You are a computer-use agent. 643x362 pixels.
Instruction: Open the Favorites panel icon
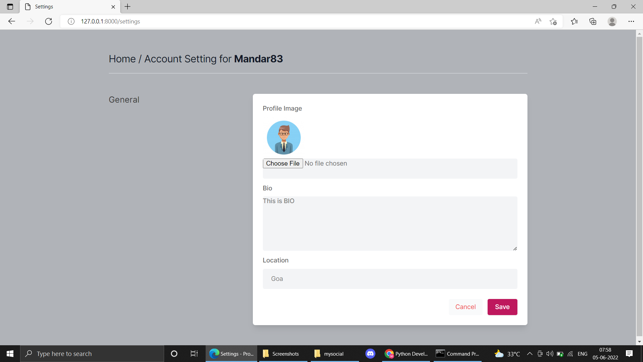pos(575,21)
